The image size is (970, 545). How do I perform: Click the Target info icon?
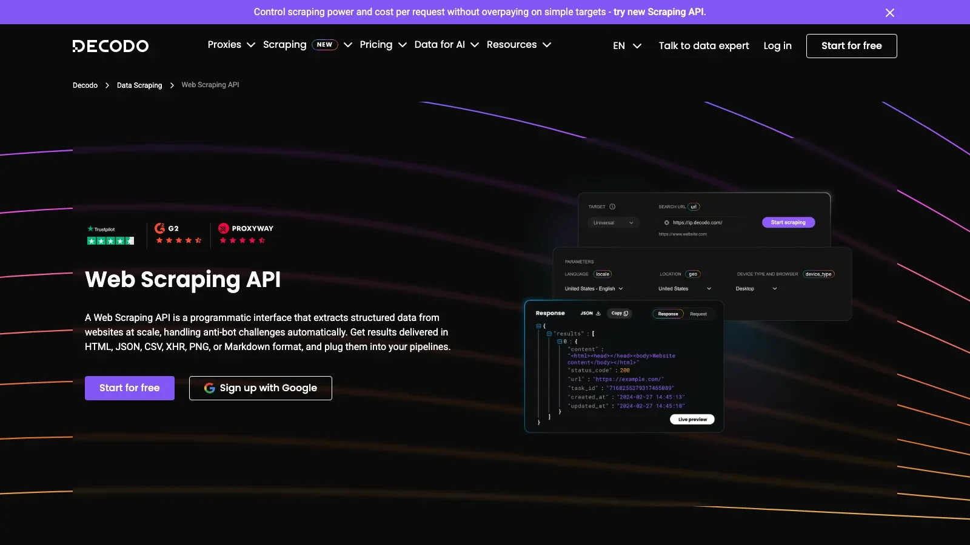click(612, 206)
